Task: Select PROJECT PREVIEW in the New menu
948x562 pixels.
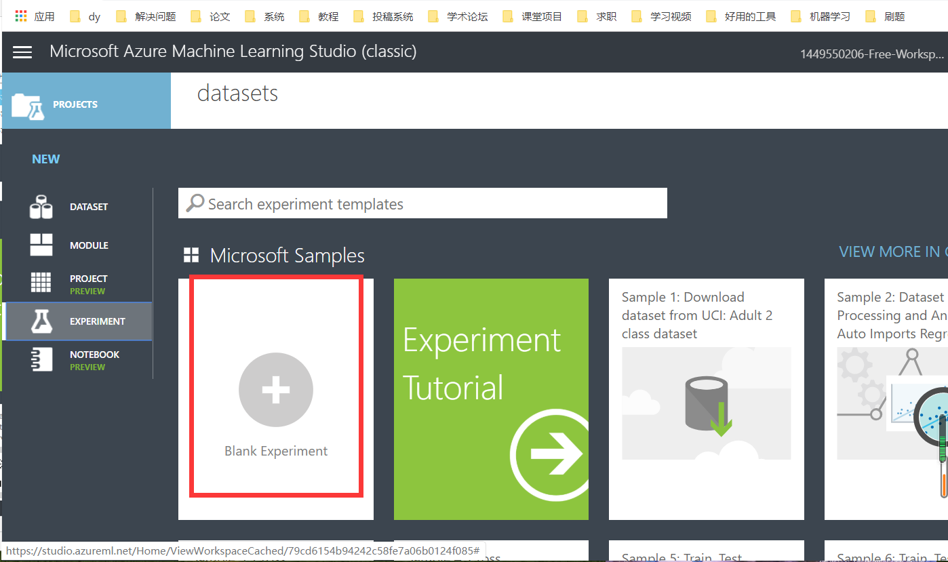Action: point(77,284)
